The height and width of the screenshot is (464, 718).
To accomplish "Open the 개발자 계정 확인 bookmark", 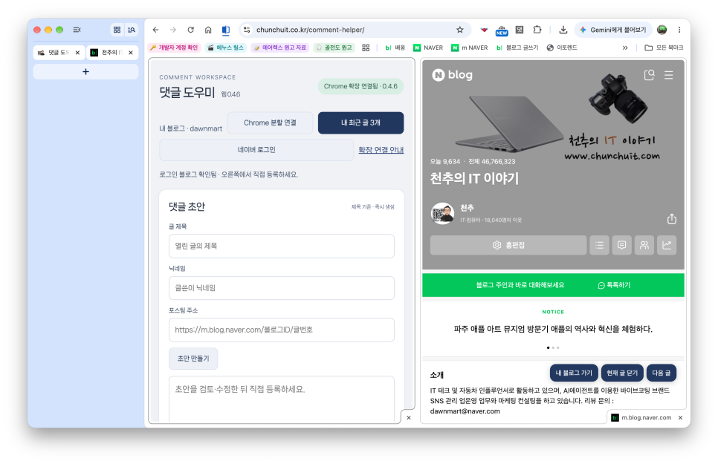I will pos(174,48).
